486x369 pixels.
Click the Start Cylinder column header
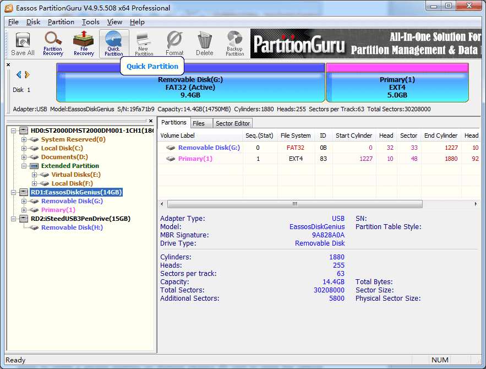coord(354,135)
